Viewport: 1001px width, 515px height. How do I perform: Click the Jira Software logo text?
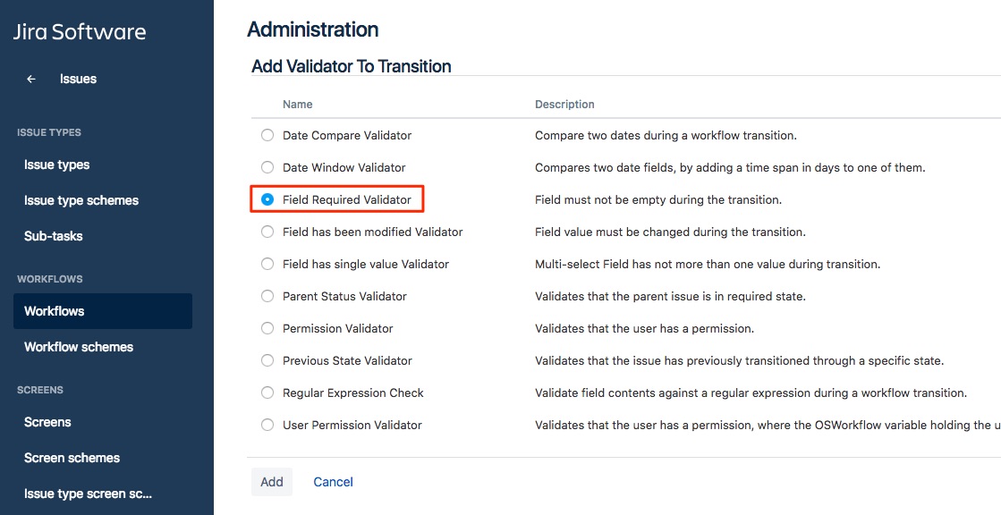click(x=80, y=32)
